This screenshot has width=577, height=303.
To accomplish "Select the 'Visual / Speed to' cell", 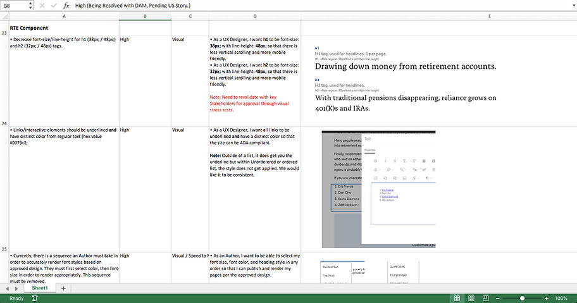I will click(x=190, y=268).
